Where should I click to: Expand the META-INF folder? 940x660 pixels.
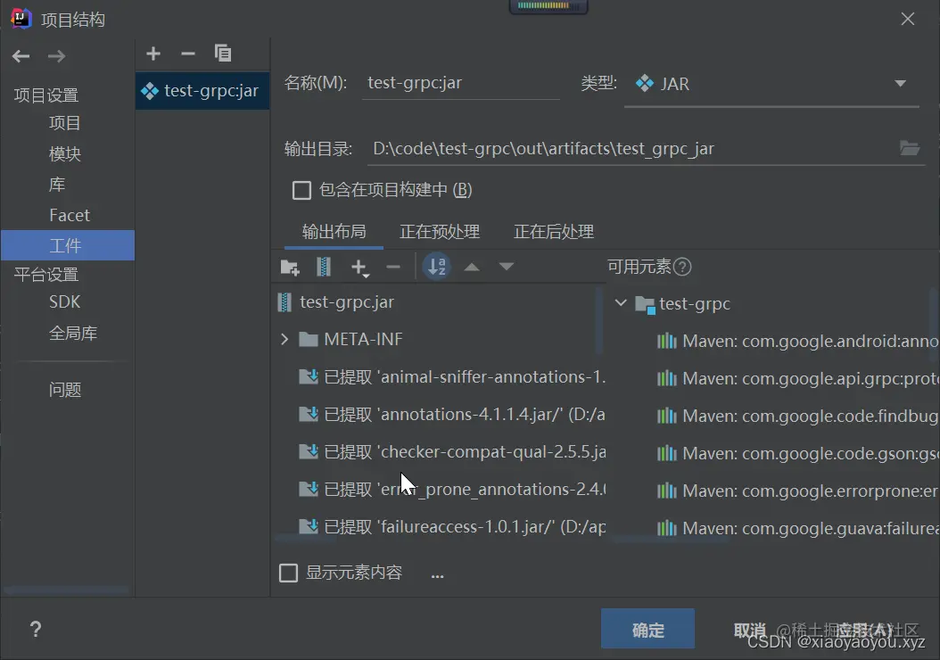[284, 339]
